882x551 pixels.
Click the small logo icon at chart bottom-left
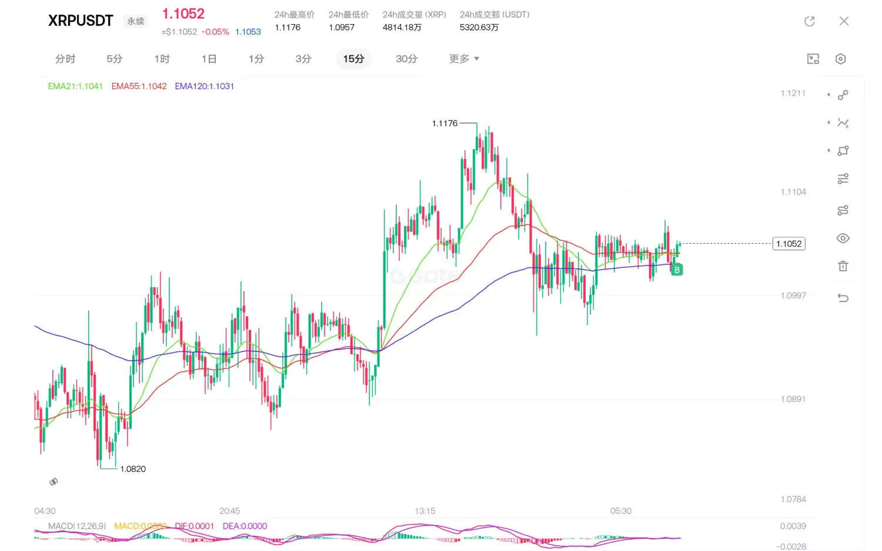pos(54,482)
